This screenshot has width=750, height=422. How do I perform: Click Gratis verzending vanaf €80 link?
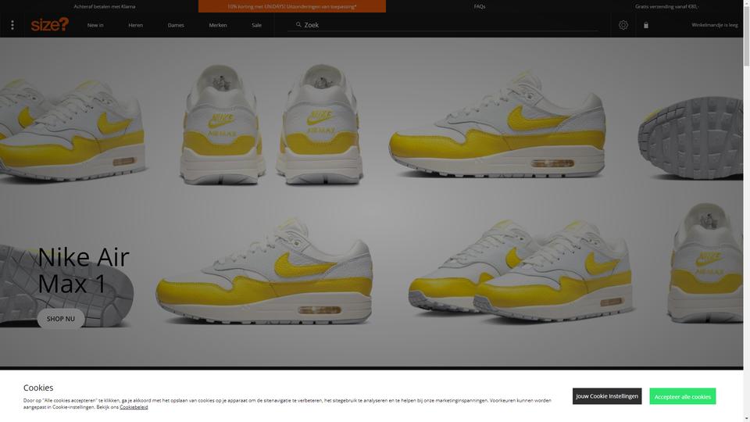pos(666,7)
